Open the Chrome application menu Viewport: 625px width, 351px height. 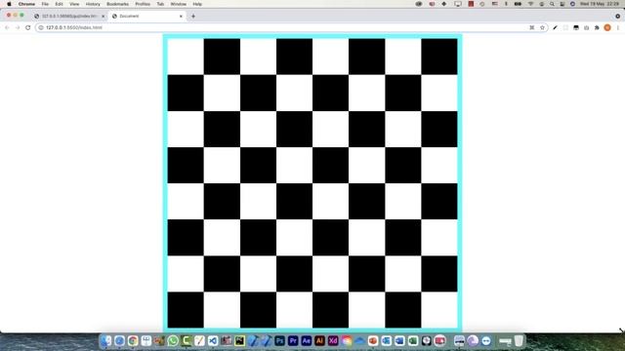(26, 4)
